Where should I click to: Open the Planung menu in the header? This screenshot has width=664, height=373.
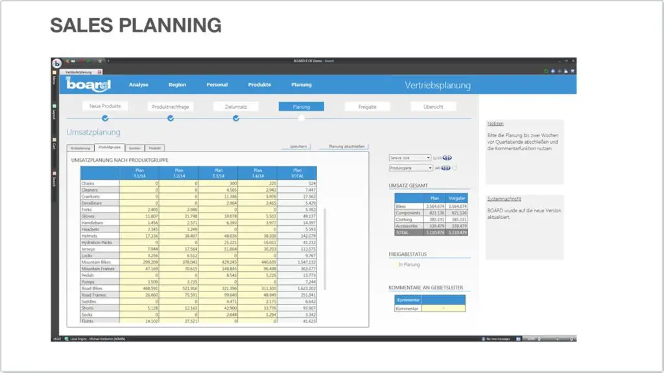click(301, 85)
